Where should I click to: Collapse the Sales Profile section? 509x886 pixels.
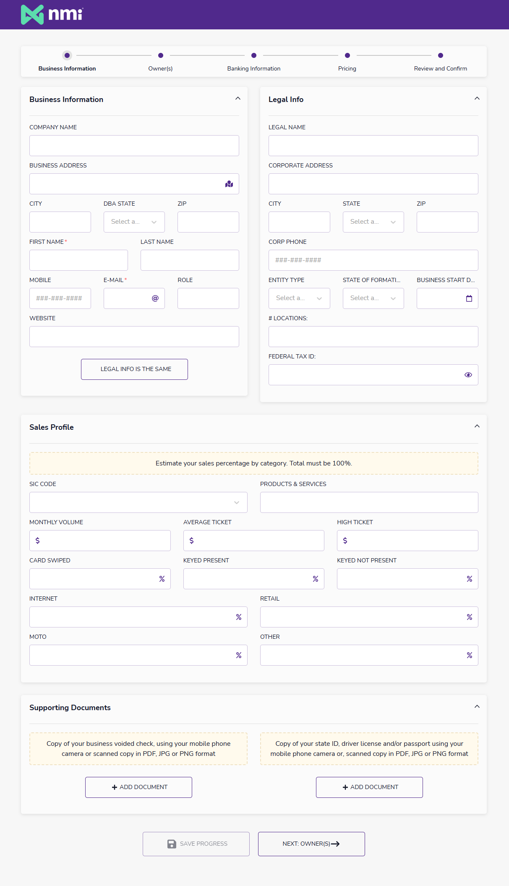pos(477,426)
